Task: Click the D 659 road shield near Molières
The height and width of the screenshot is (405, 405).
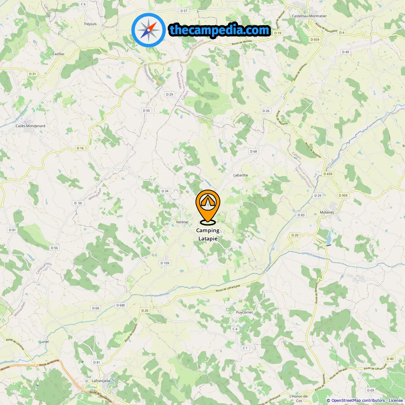Action: [328, 174]
